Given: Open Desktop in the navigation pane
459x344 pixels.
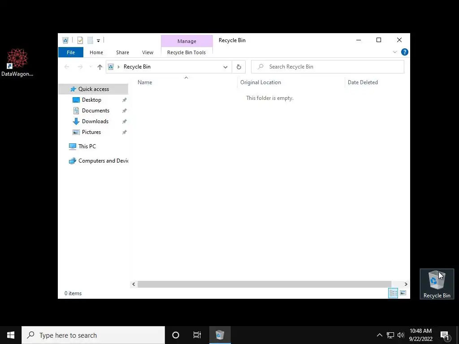Looking at the screenshot, I should (91, 100).
